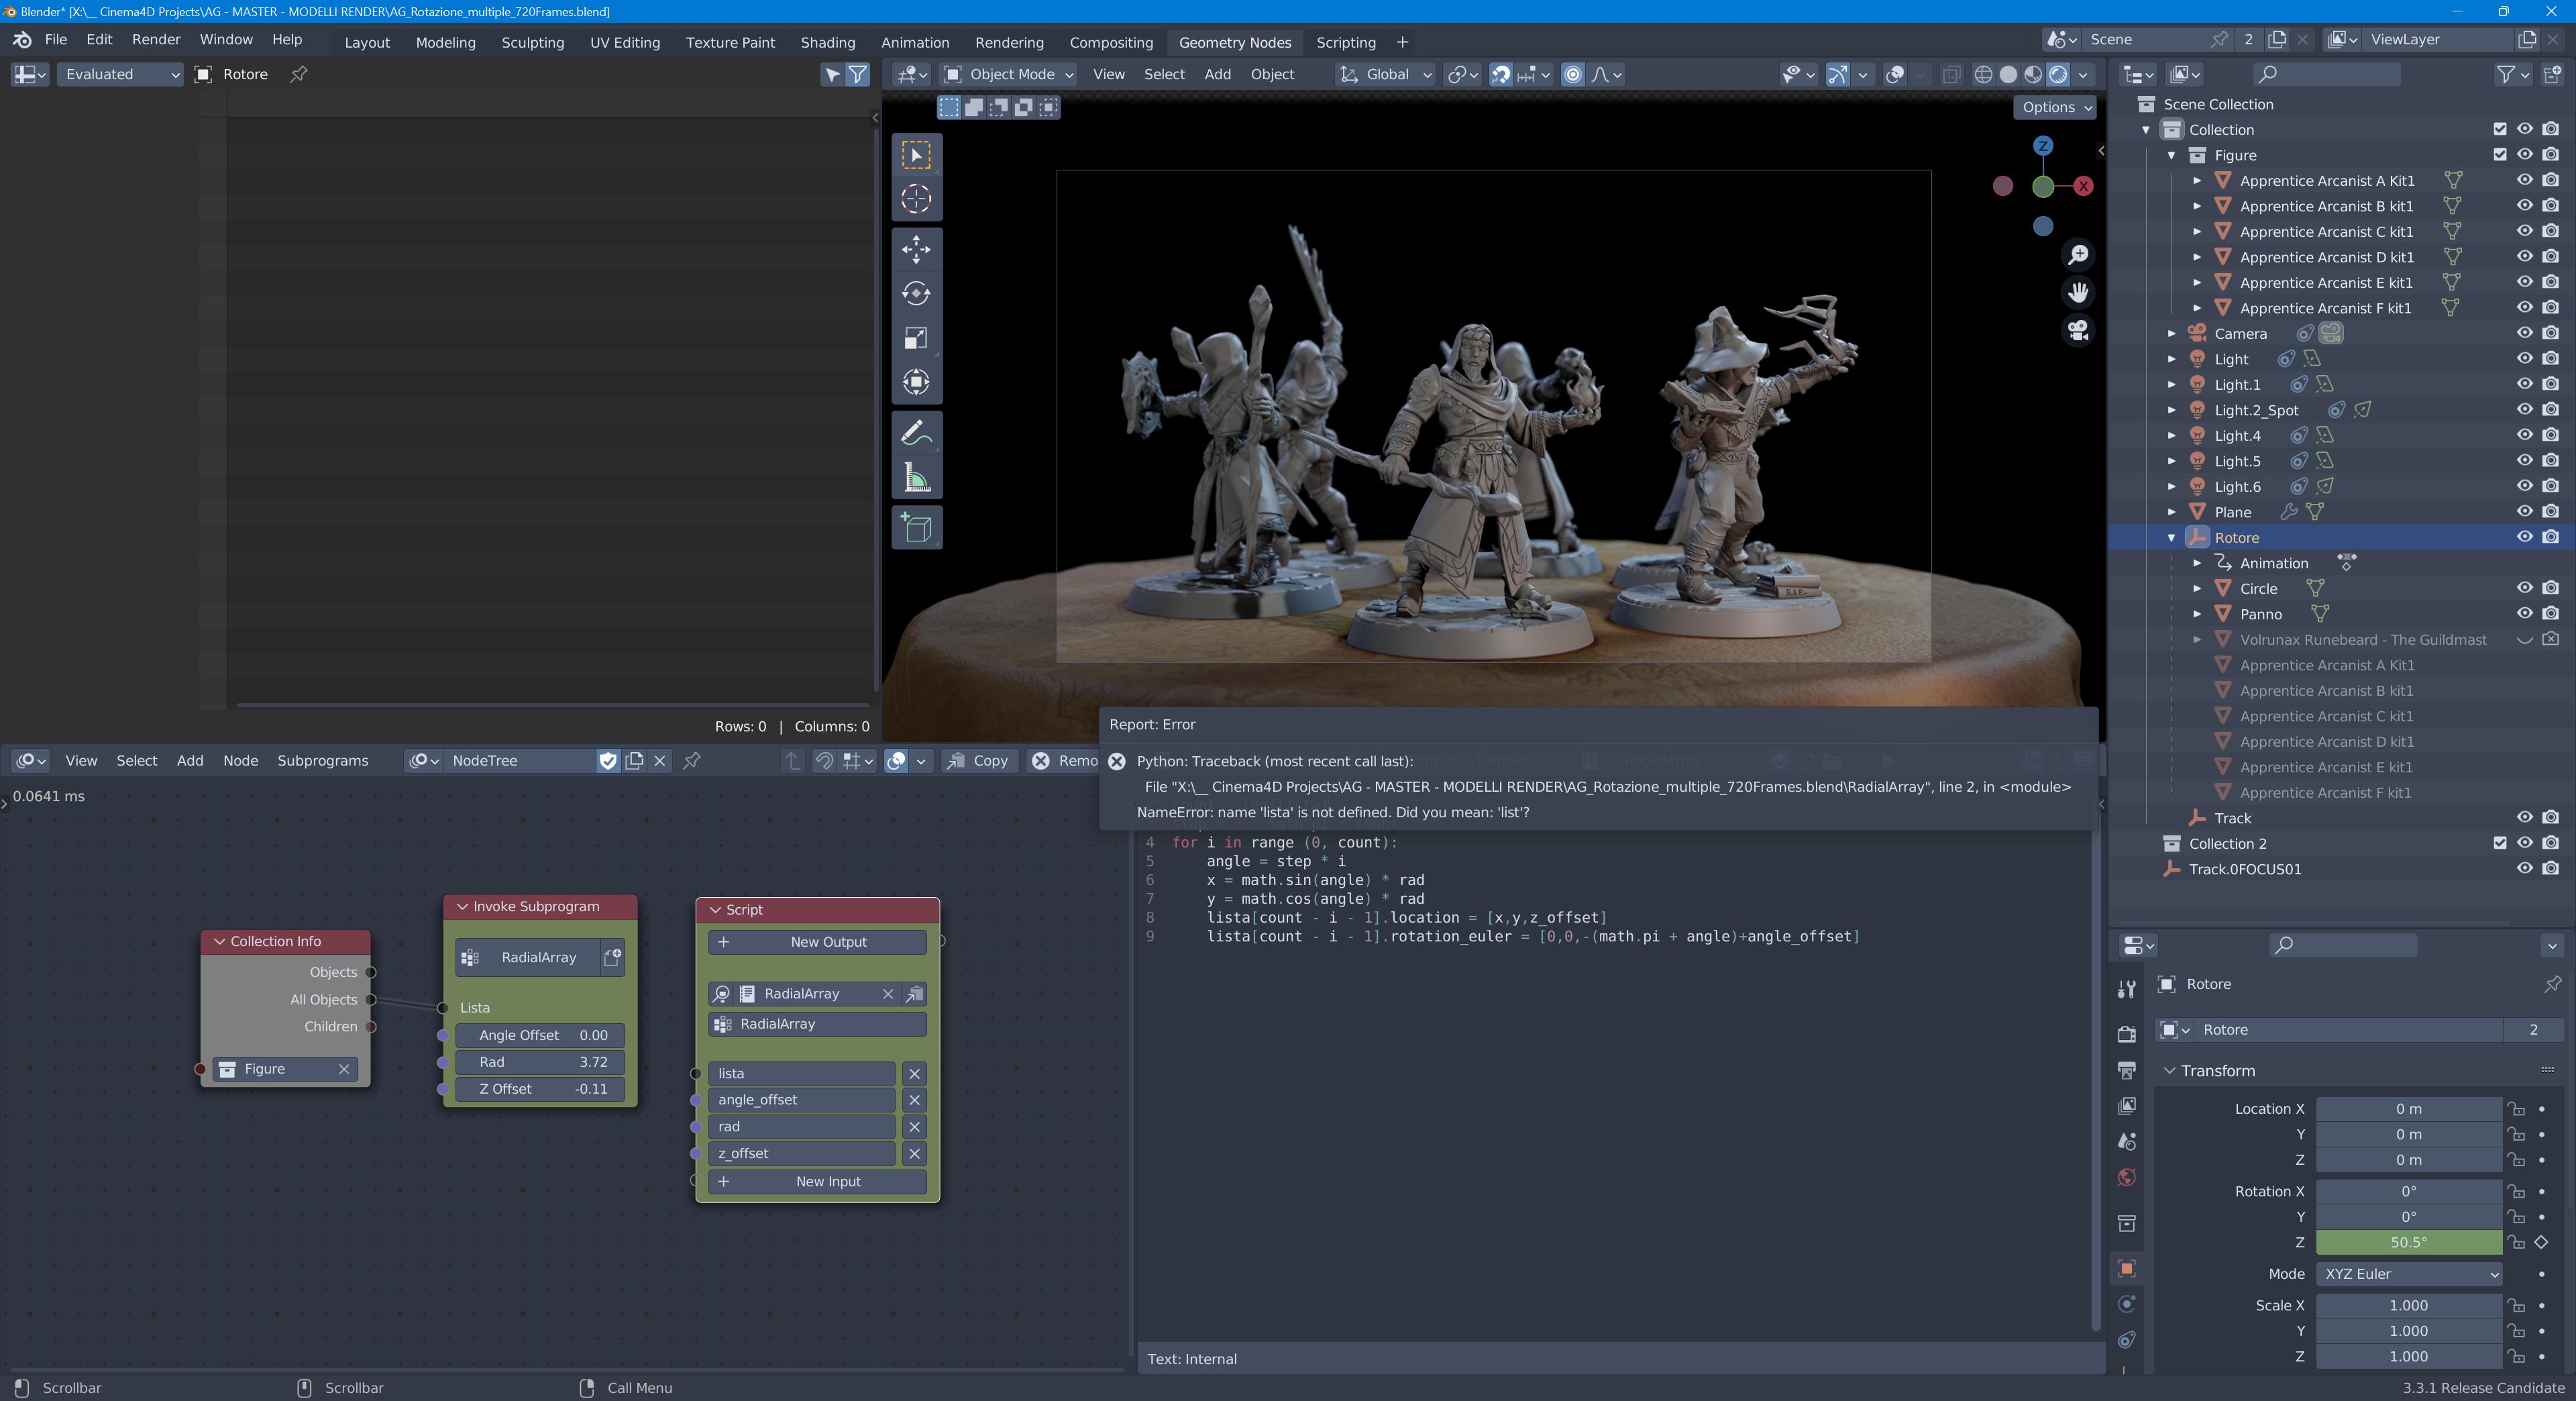Select the Move tool in viewport toolbar
Viewport: 2576px width, 1401px height.
916,249
